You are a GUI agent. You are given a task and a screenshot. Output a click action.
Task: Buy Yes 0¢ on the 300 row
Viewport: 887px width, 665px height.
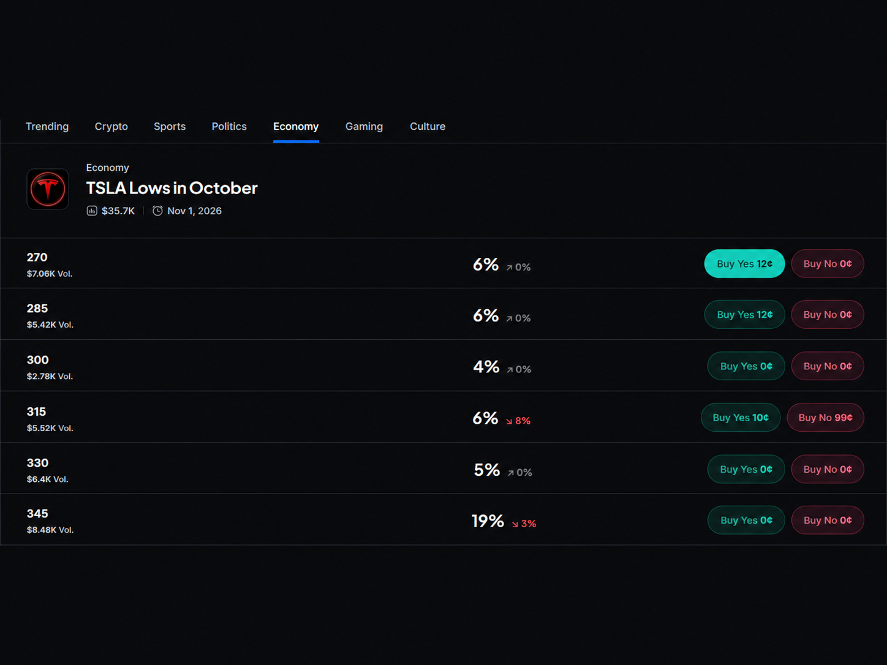[x=746, y=366]
